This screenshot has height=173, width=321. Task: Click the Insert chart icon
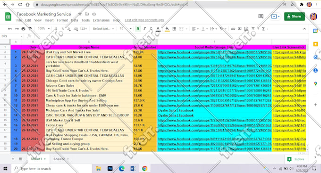(x=246, y=29)
